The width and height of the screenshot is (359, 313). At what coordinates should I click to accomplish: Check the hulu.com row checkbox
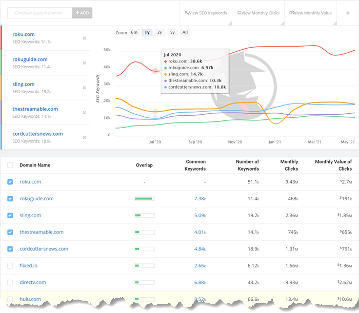pyautogui.click(x=10, y=299)
